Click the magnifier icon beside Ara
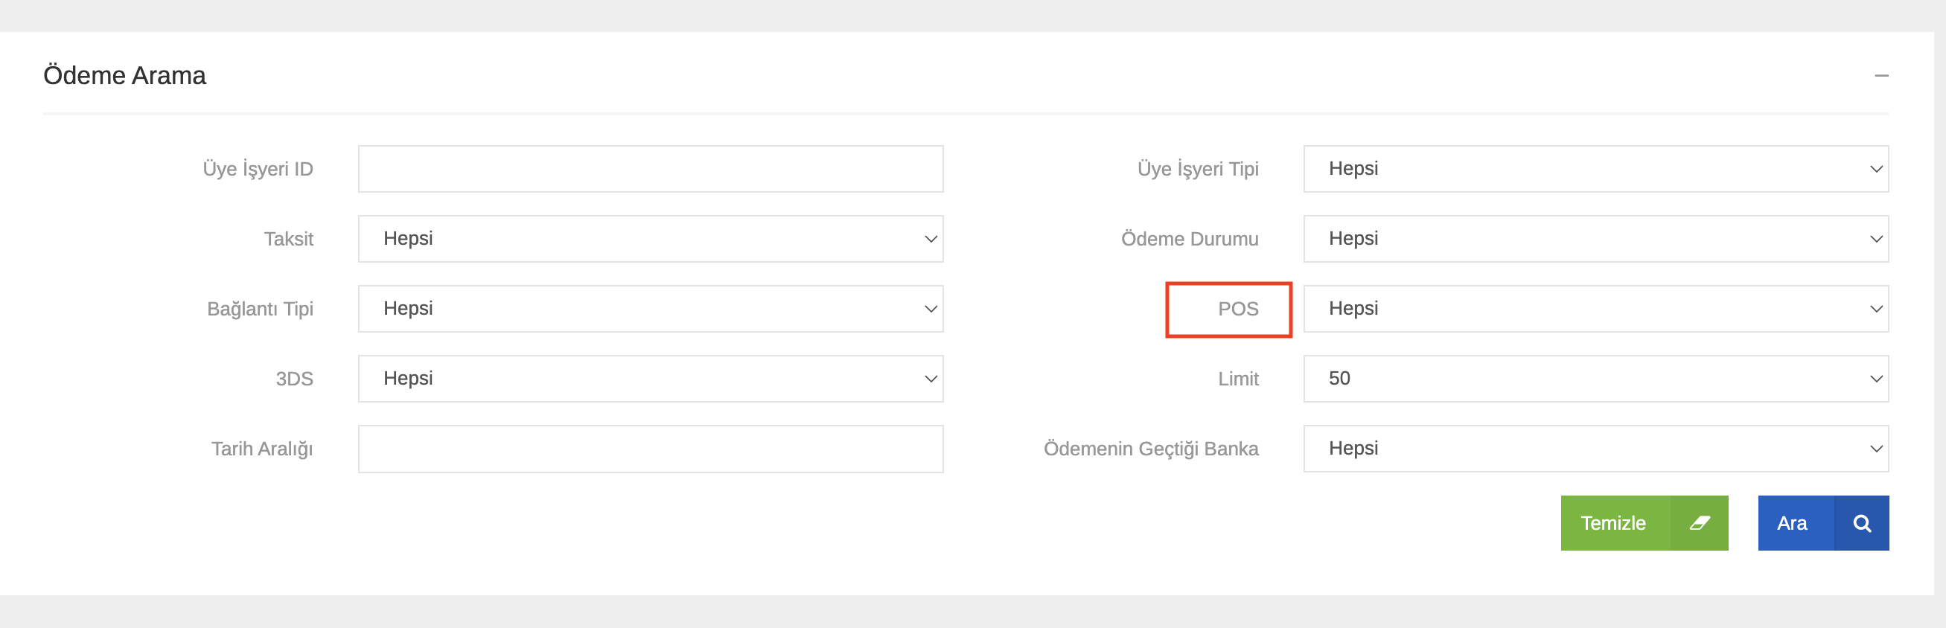This screenshot has height=628, width=1946. pyautogui.click(x=1861, y=523)
